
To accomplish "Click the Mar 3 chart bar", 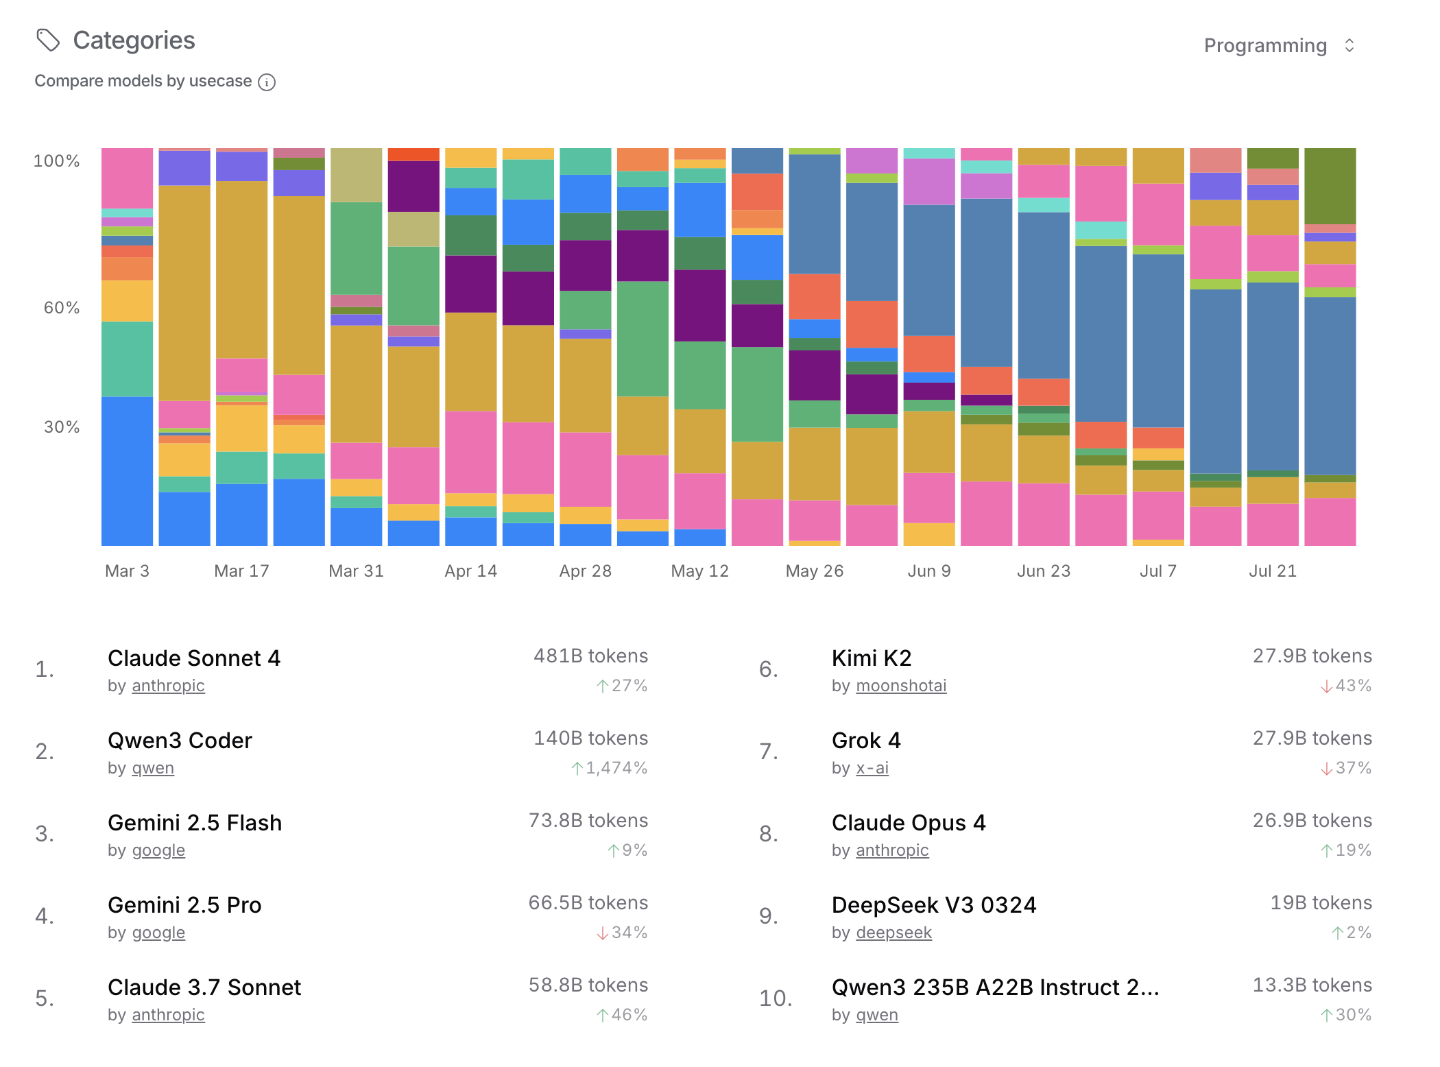I will pos(127,347).
